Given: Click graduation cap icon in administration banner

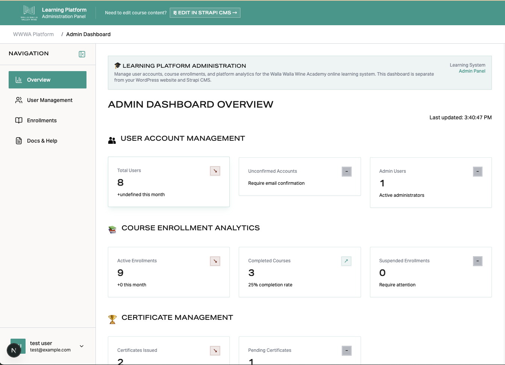Looking at the screenshot, I should (x=118, y=65).
